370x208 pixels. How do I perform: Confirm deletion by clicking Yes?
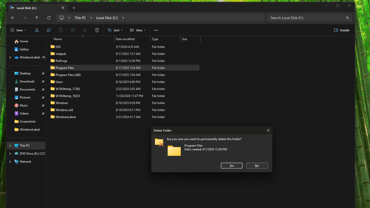[x=232, y=166]
